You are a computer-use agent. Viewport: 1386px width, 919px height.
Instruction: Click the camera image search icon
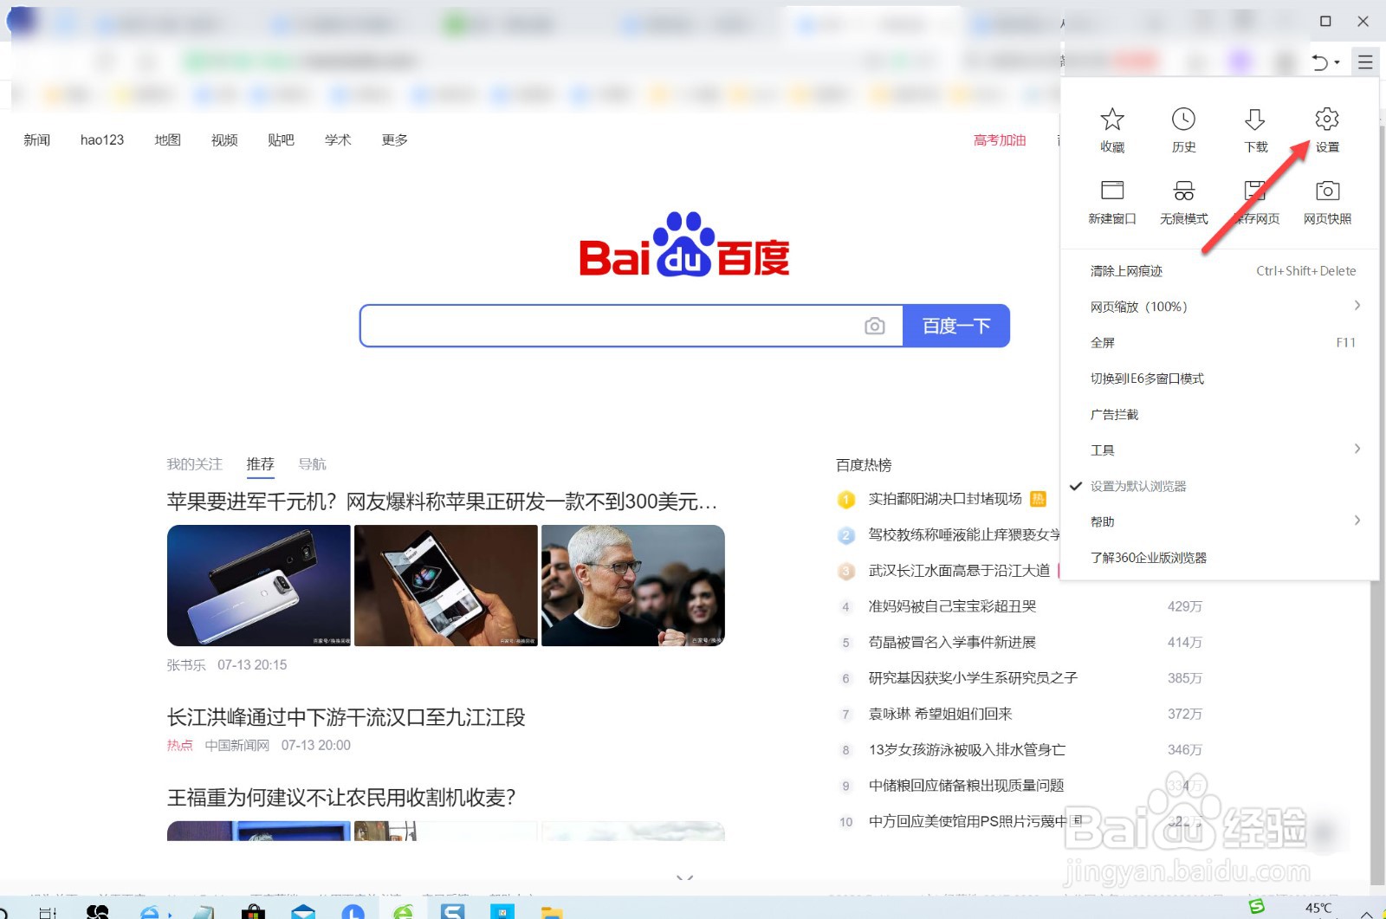875,326
